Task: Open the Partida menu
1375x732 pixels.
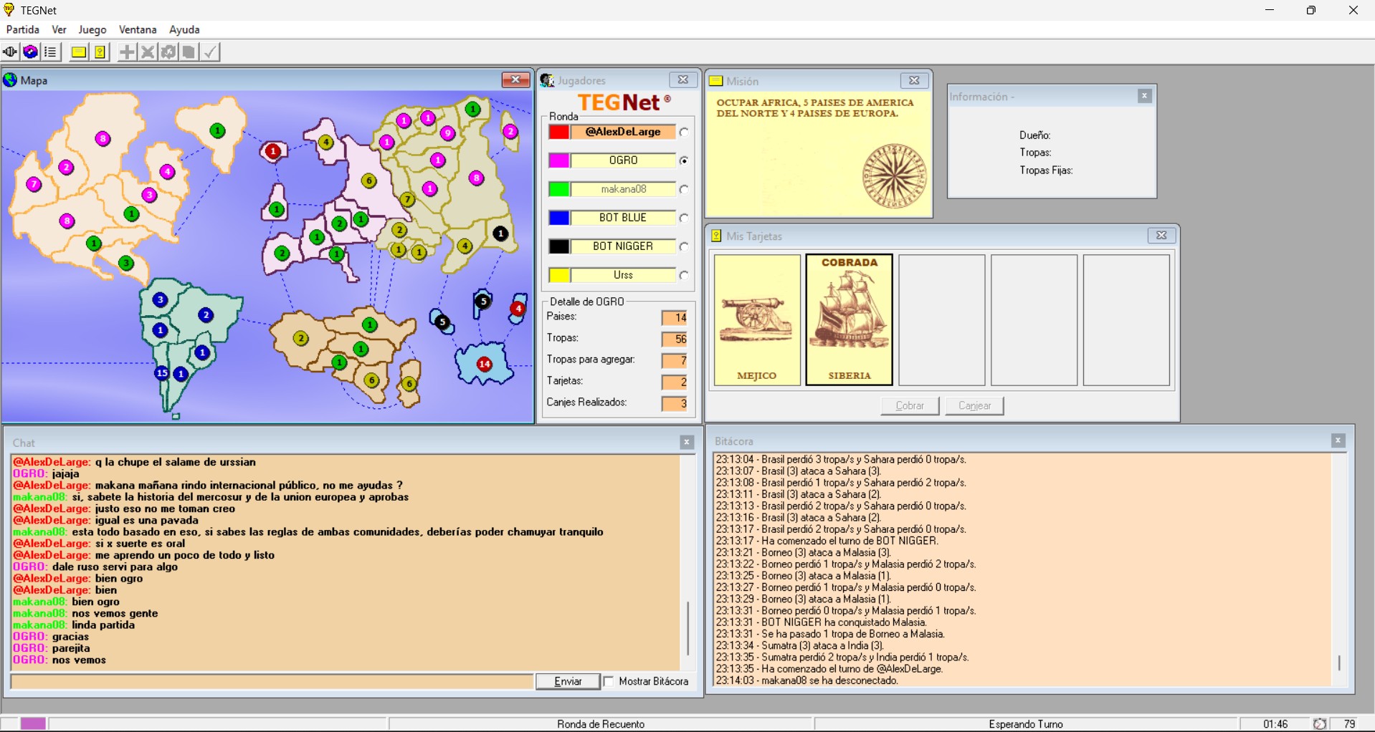Action: tap(23, 29)
